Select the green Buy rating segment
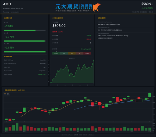Screen dimensions: 156x137 pyautogui.click(x=64, y=53)
